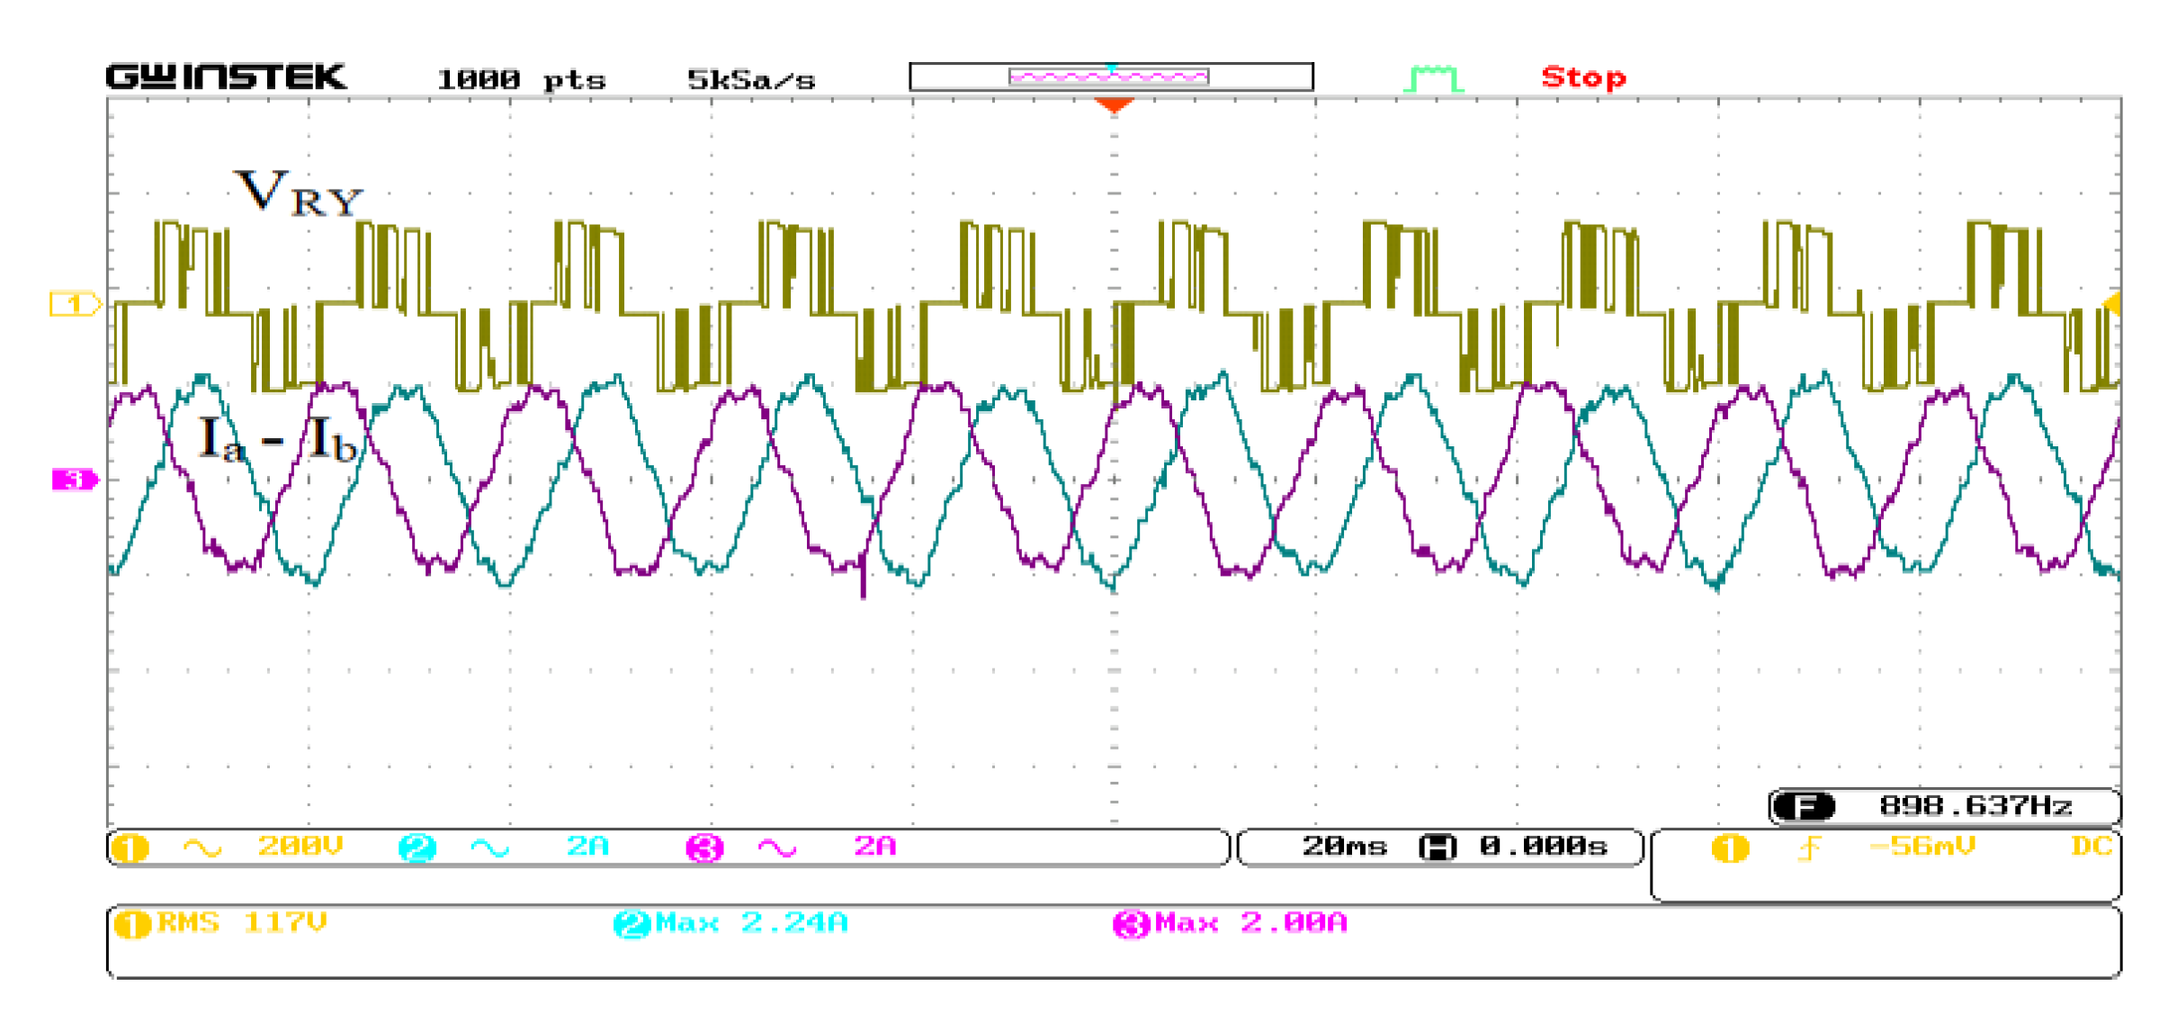Click the channel 1 200V scale
This screenshot has width=2159, height=1022.
coord(300,847)
